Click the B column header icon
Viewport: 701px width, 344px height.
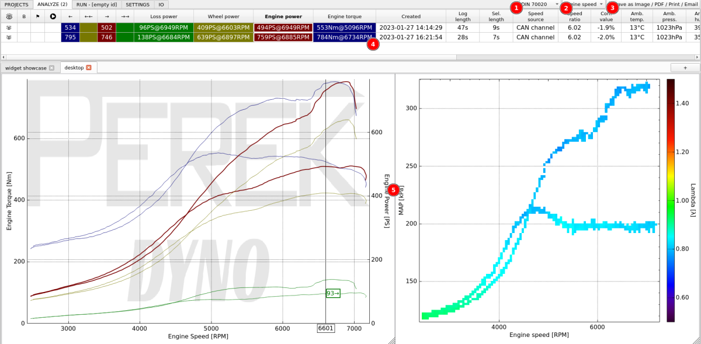coord(24,16)
